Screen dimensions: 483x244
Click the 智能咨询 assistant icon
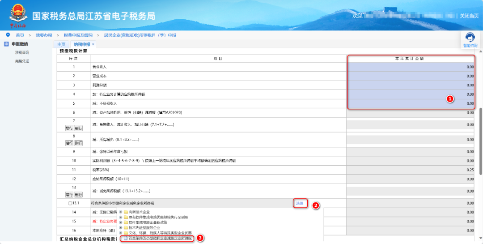470,38
